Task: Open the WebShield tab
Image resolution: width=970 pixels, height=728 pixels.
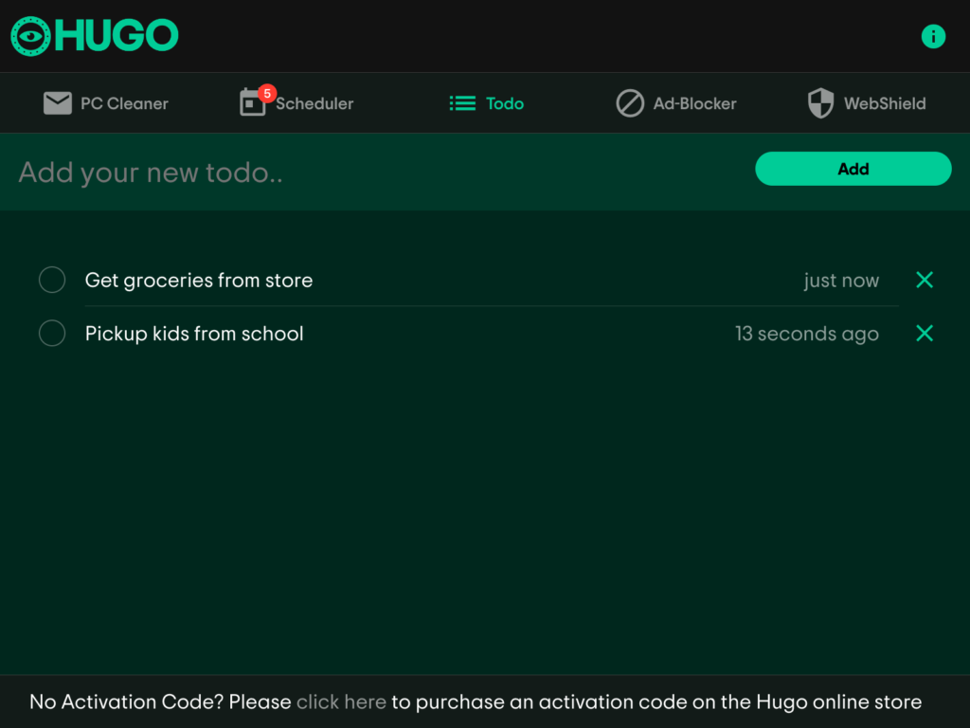Action: click(x=865, y=103)
